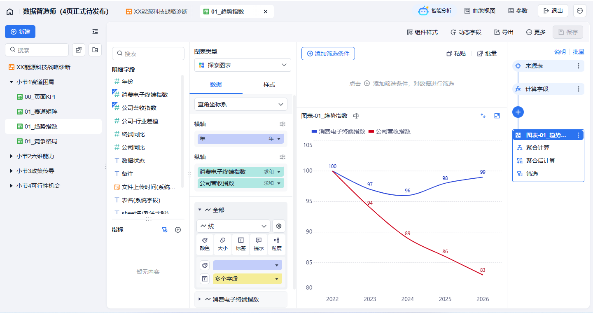This screenshot has height=313, width=593.
Task: Open the 直角坐标系 coordinate dropdown
Action: point(241,104)
